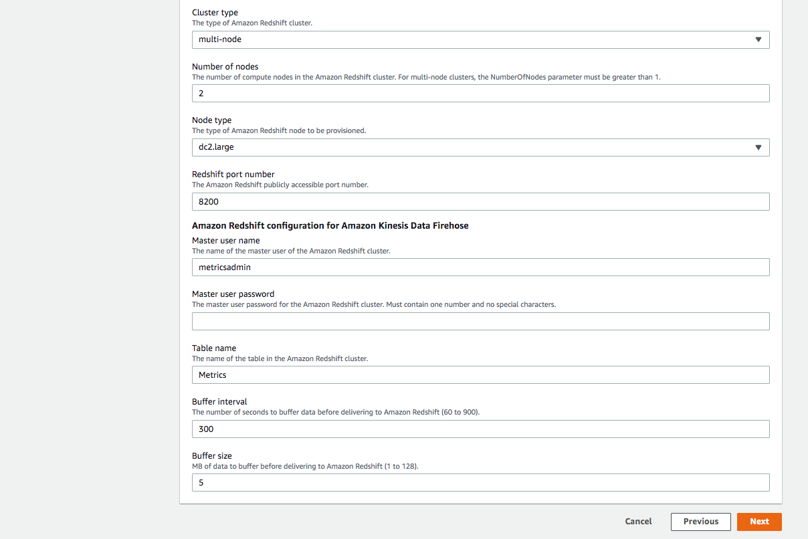Click the Amazon Redshift configuration heading

click(330, 226)
